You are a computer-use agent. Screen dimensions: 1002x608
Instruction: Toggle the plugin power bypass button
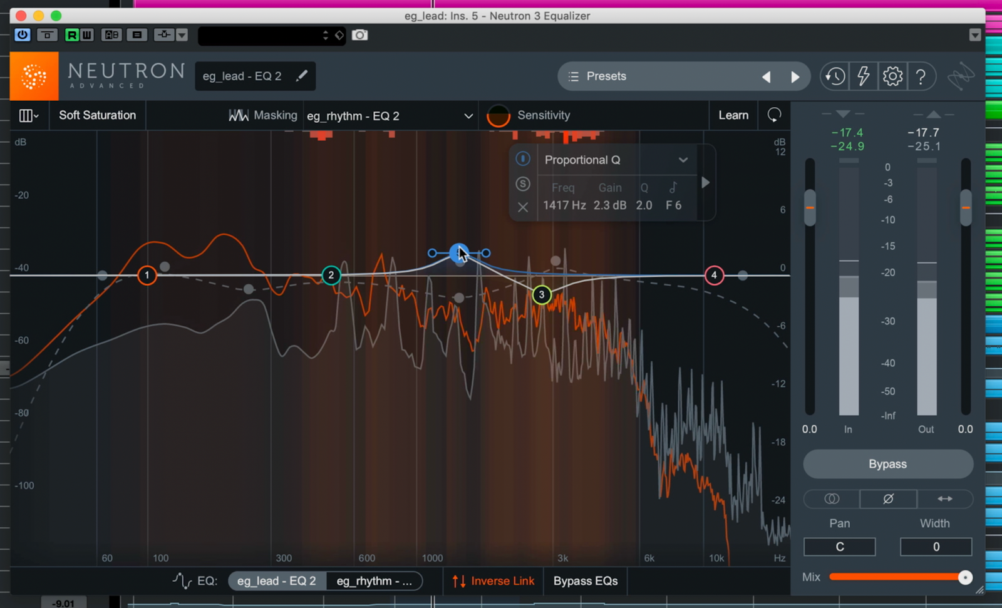(x=23, y=35)
